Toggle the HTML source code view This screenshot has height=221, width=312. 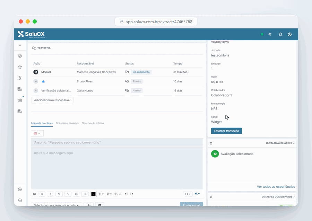pos(35,194)
